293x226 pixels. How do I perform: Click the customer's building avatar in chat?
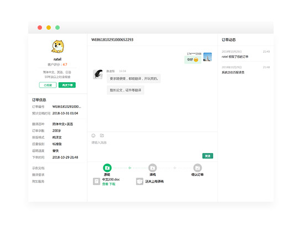pos(207,57)
